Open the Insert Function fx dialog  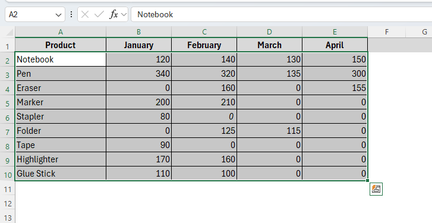(x=113, y=14)
